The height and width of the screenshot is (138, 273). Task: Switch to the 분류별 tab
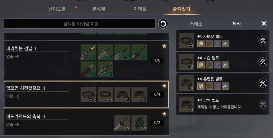coord(99,9)
